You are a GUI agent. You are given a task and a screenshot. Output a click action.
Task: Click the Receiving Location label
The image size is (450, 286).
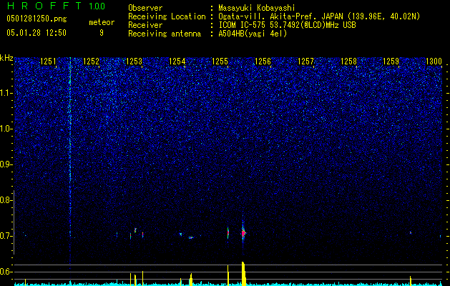(x=167, y=16)
